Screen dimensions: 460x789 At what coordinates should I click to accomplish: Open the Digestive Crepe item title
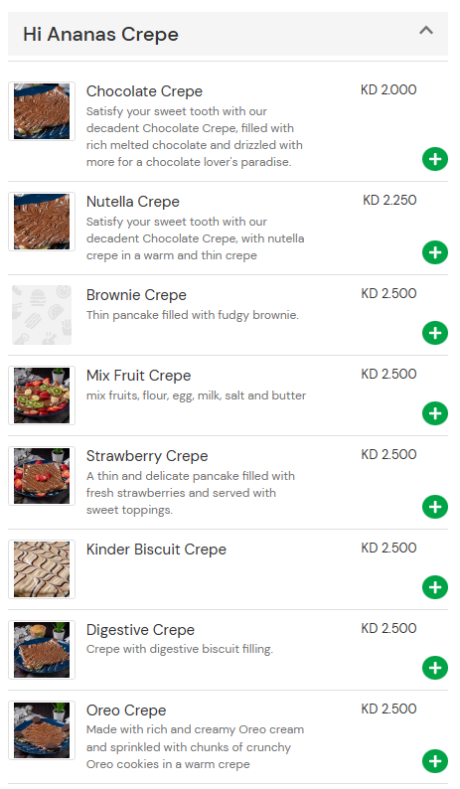(140, 629)
